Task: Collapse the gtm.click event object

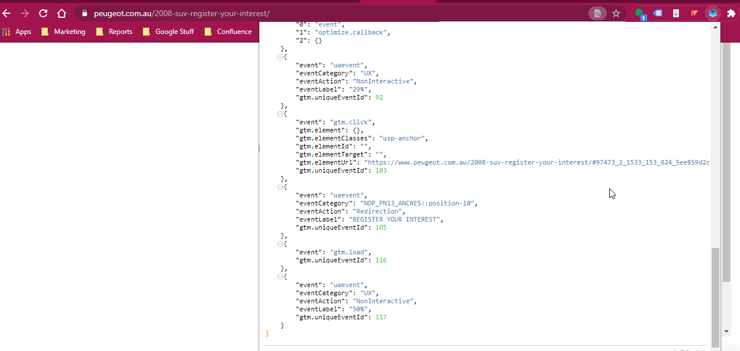Action: (x=280, y=114)
